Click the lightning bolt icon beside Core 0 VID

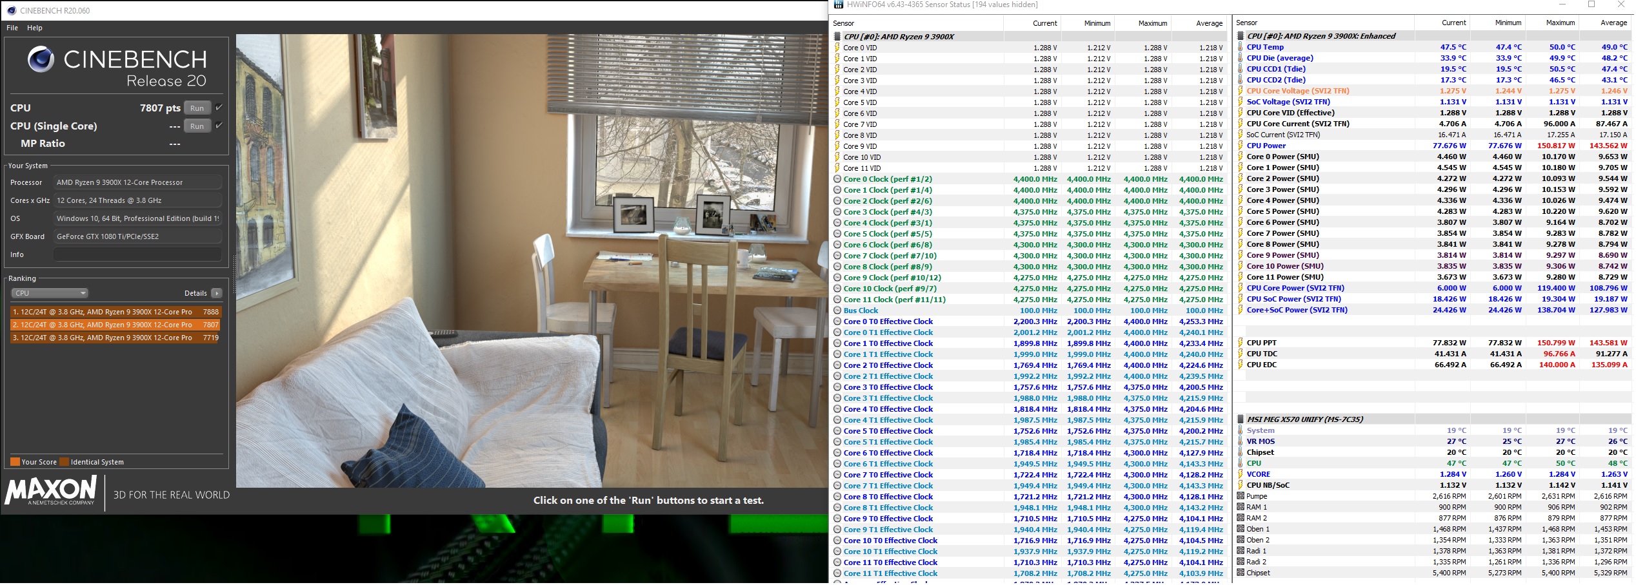point(837,48)
